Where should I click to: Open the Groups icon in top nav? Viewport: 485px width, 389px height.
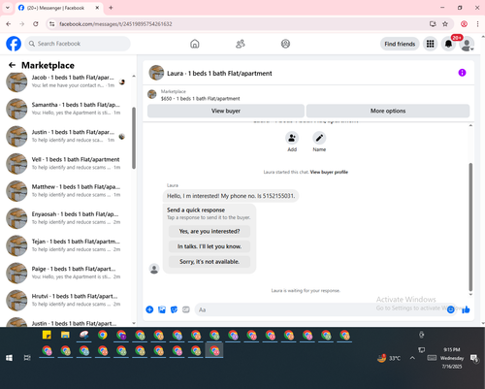click(285, 44)
